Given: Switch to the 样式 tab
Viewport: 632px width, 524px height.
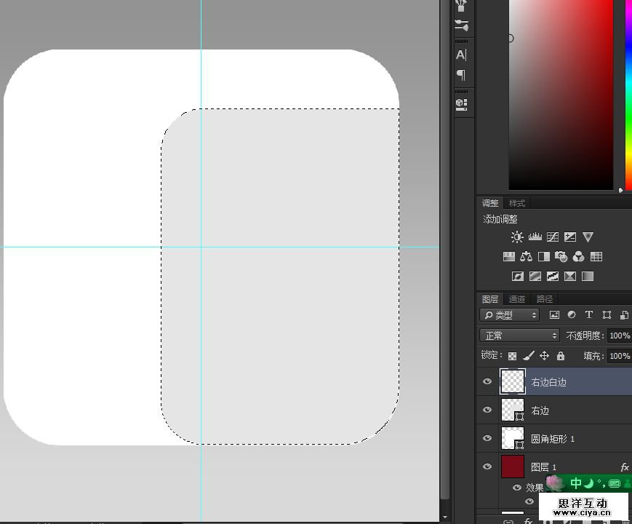Looking at the screenshot, I should pos(517,203).
